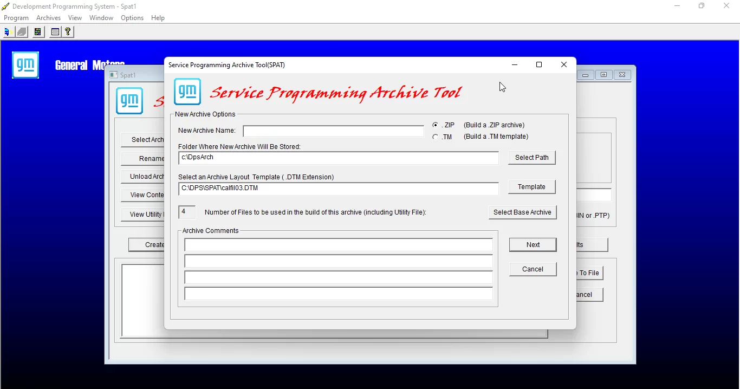Open the Archives menu
Screen dimensions: 740x389
click(48, 17)
